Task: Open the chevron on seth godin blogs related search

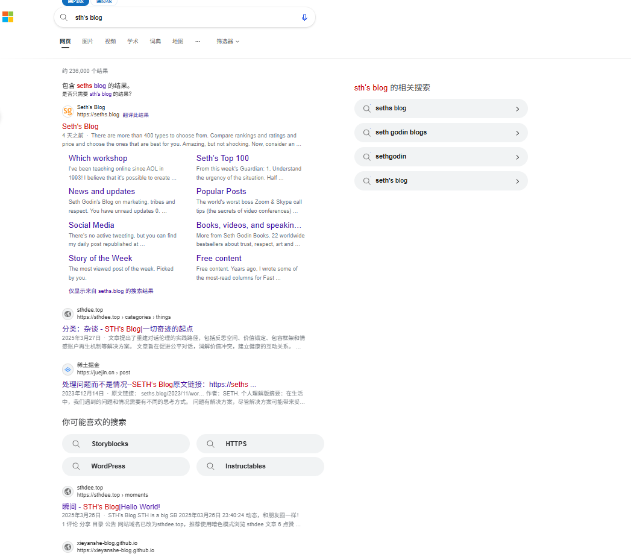Action: pos(518,133)
